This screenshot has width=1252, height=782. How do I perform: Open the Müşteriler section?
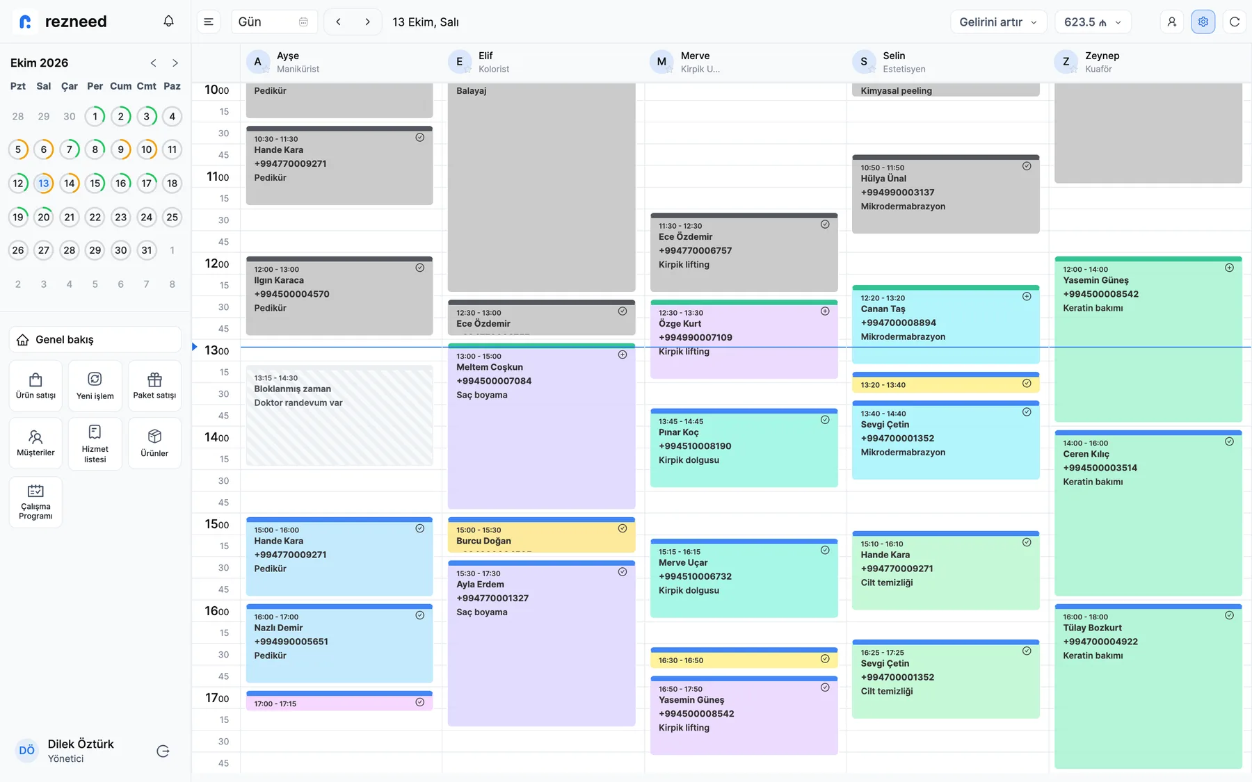pyautogui.click(x=35, y=443)
